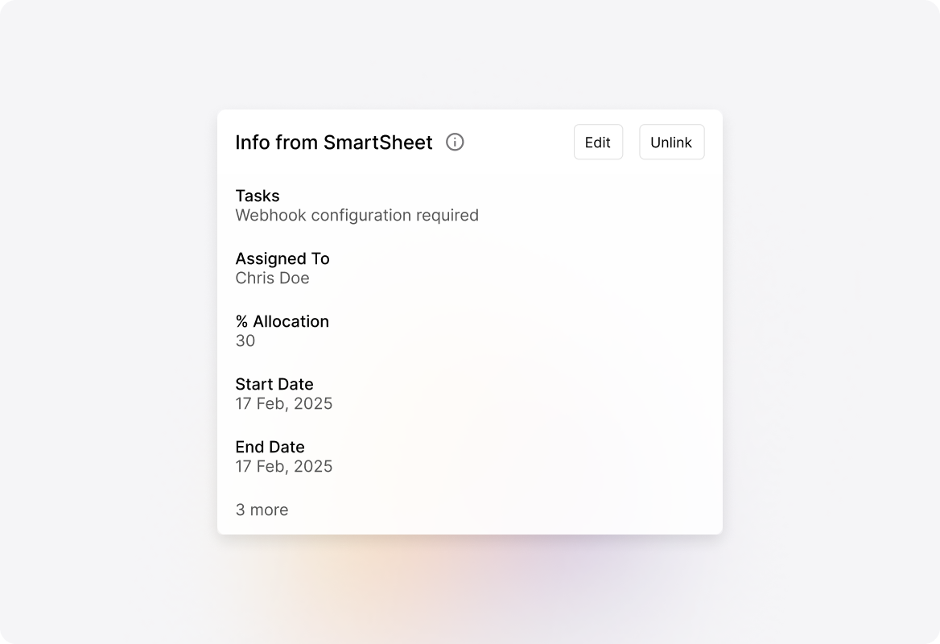The image size is (940, 644).
Task: Select the End Date label
Action: [x=270, y=447]
